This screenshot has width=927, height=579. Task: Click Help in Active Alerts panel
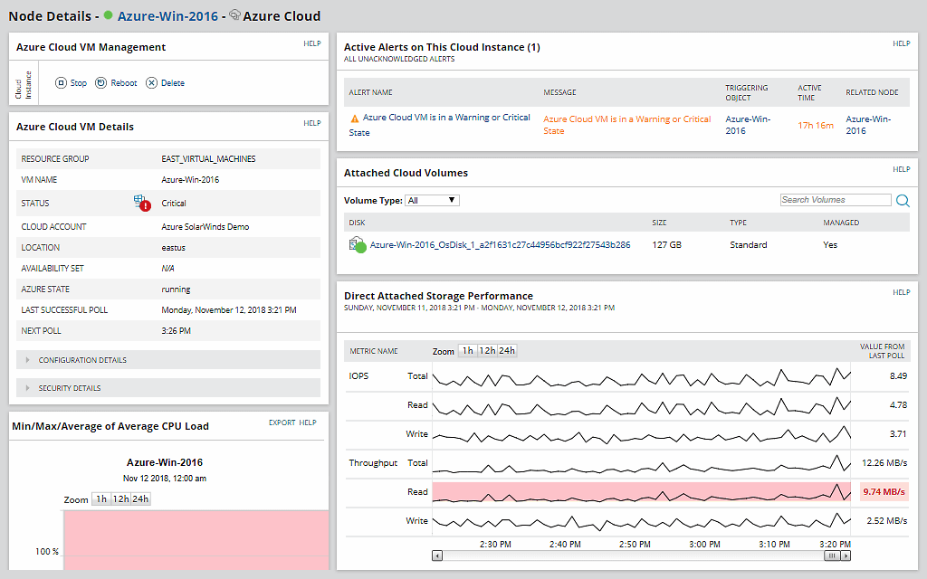point(901,43)
